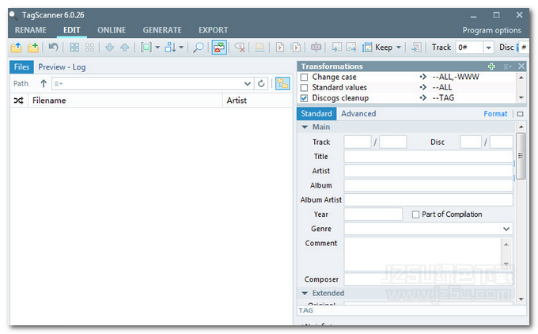
Task: Sort by Artist column header
Action: pyautogui.click(x=257, y=101)
